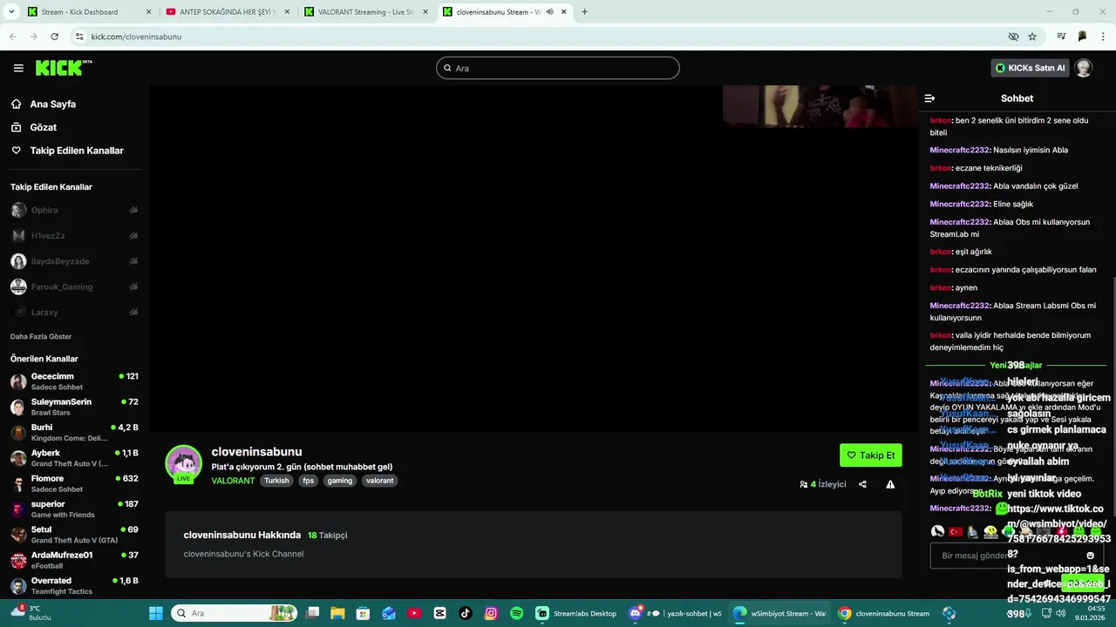Open recommended channel Burhi
Image resolution: width=1116 pixels, height=627 pixels.
point(74,432)
